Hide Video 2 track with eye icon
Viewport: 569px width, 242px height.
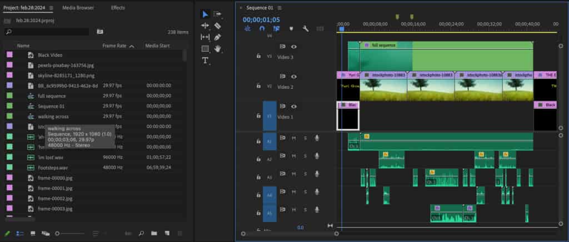(x=294, y=77)
